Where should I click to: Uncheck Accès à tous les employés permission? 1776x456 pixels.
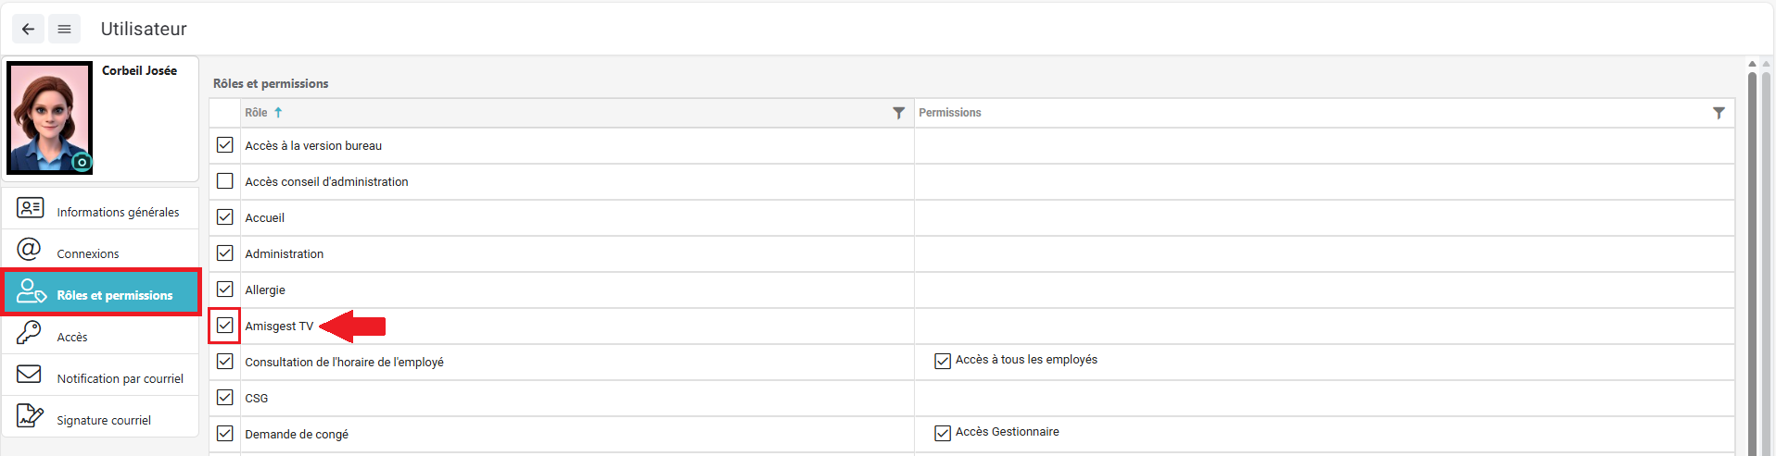[x=943, y=361]
